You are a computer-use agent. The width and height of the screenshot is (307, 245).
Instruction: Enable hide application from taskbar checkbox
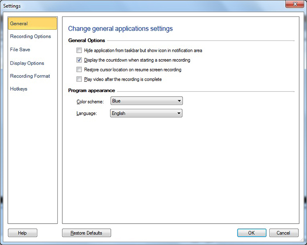(79, 50)
